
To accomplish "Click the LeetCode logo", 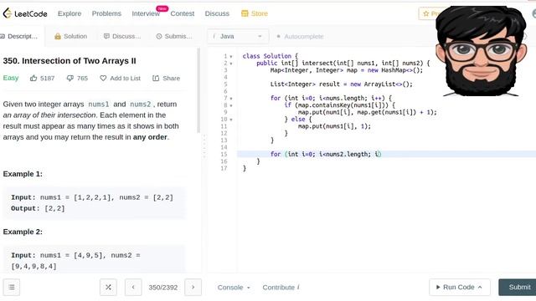I will tap(25, 13).
